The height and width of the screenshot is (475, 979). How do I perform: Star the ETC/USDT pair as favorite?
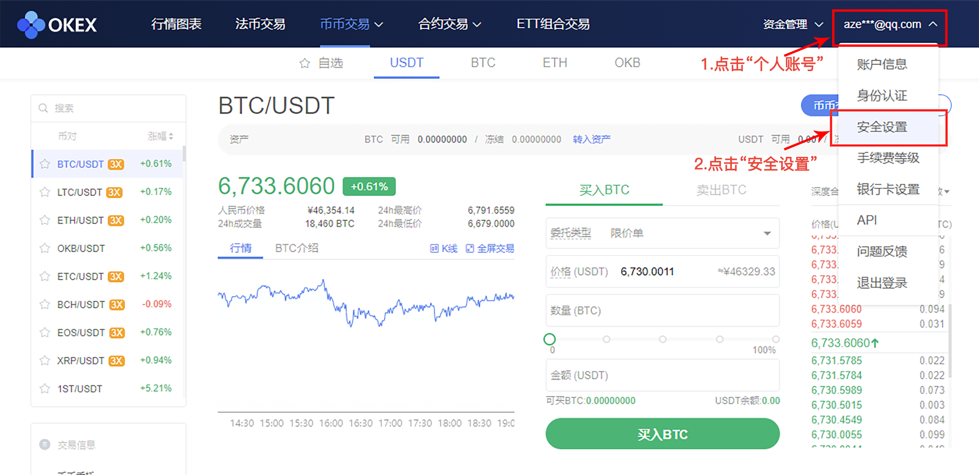45,276
